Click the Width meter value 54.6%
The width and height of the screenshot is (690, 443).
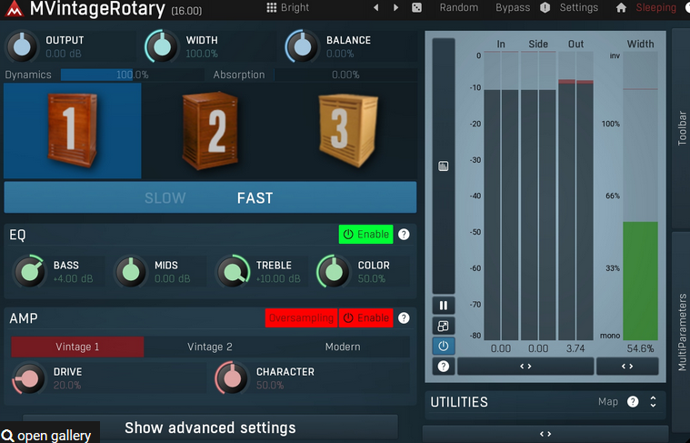640,348
